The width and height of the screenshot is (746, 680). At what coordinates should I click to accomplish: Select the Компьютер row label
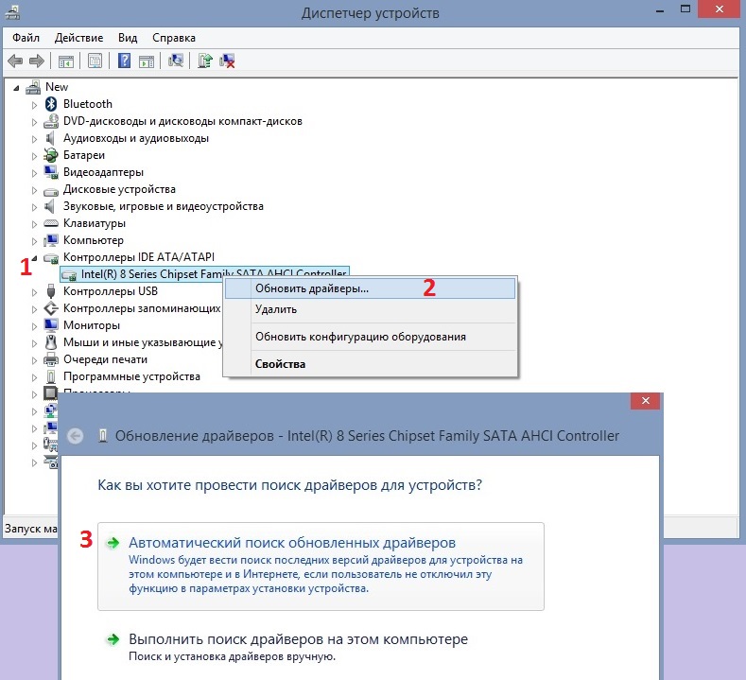click(94, 240)
